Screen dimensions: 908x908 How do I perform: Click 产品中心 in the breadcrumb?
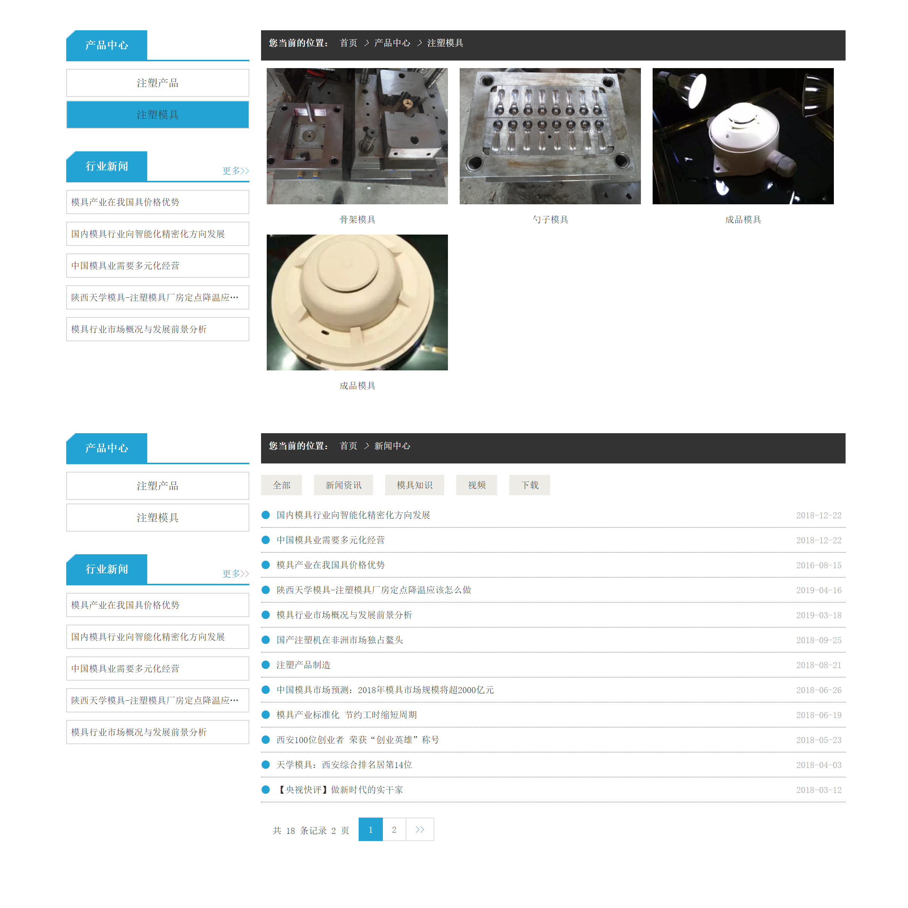tap(392, 43)
